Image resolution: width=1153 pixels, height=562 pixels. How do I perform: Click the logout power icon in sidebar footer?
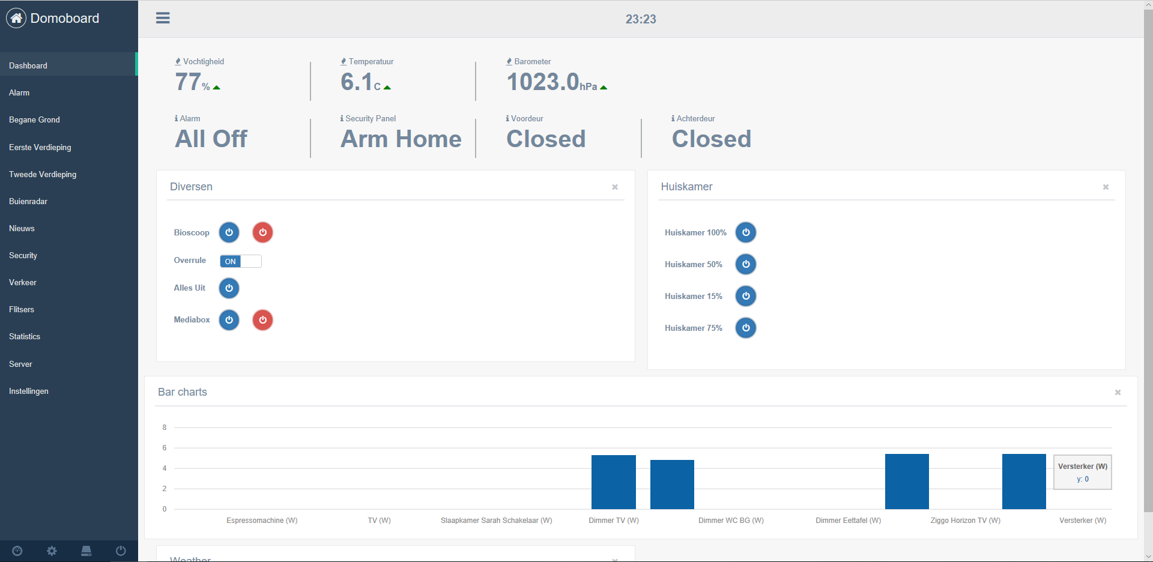coord(121,551)
